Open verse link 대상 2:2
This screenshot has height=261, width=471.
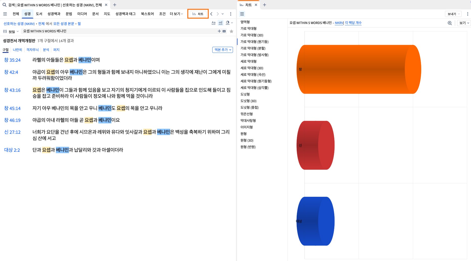point(12,150)
